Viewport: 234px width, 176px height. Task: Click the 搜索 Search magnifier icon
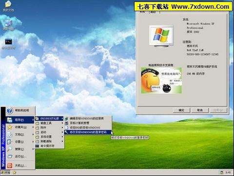(x=10, y=149)
